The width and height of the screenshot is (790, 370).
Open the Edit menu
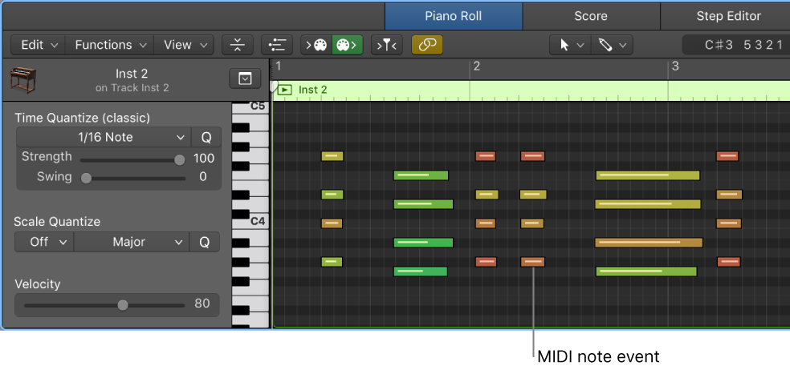click(x=39, y=45)
